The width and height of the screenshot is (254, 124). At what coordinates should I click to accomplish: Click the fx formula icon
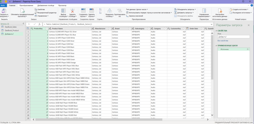(x=39, y=24)
